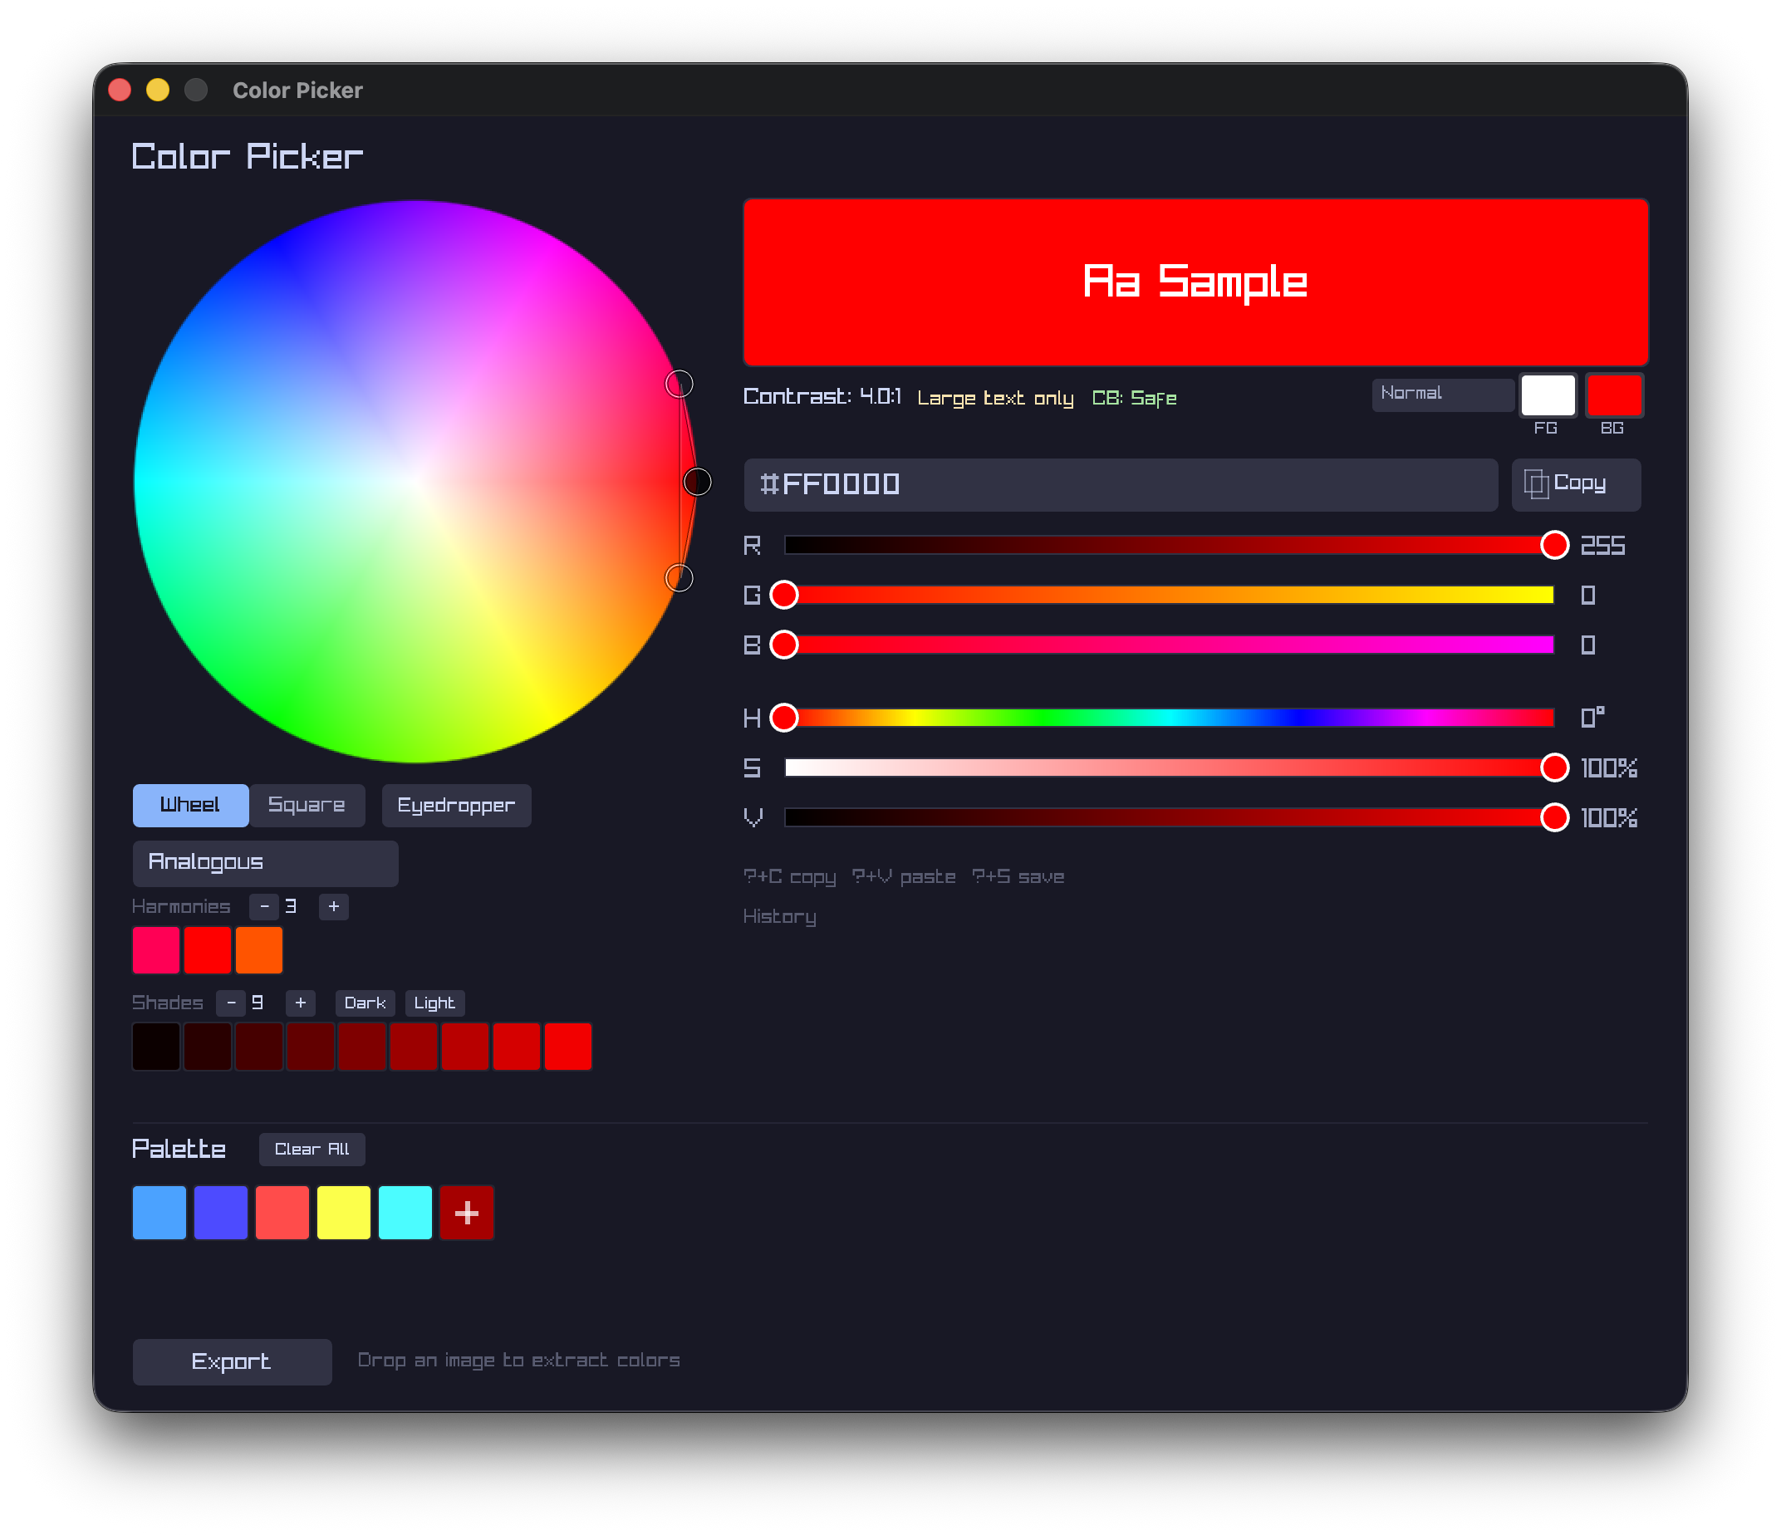Pick the red middle harmony swatch

coord(208,949)
